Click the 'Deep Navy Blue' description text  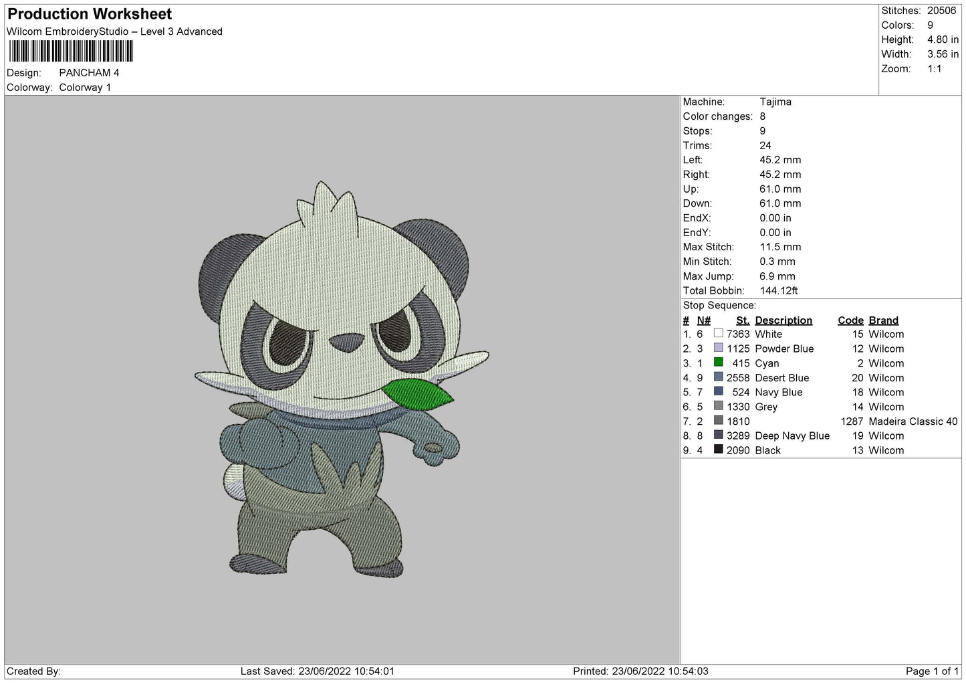tap(792, 435)
